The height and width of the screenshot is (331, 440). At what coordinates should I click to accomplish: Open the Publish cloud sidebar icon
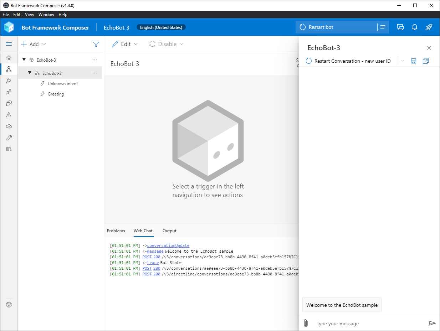[9, 126]
